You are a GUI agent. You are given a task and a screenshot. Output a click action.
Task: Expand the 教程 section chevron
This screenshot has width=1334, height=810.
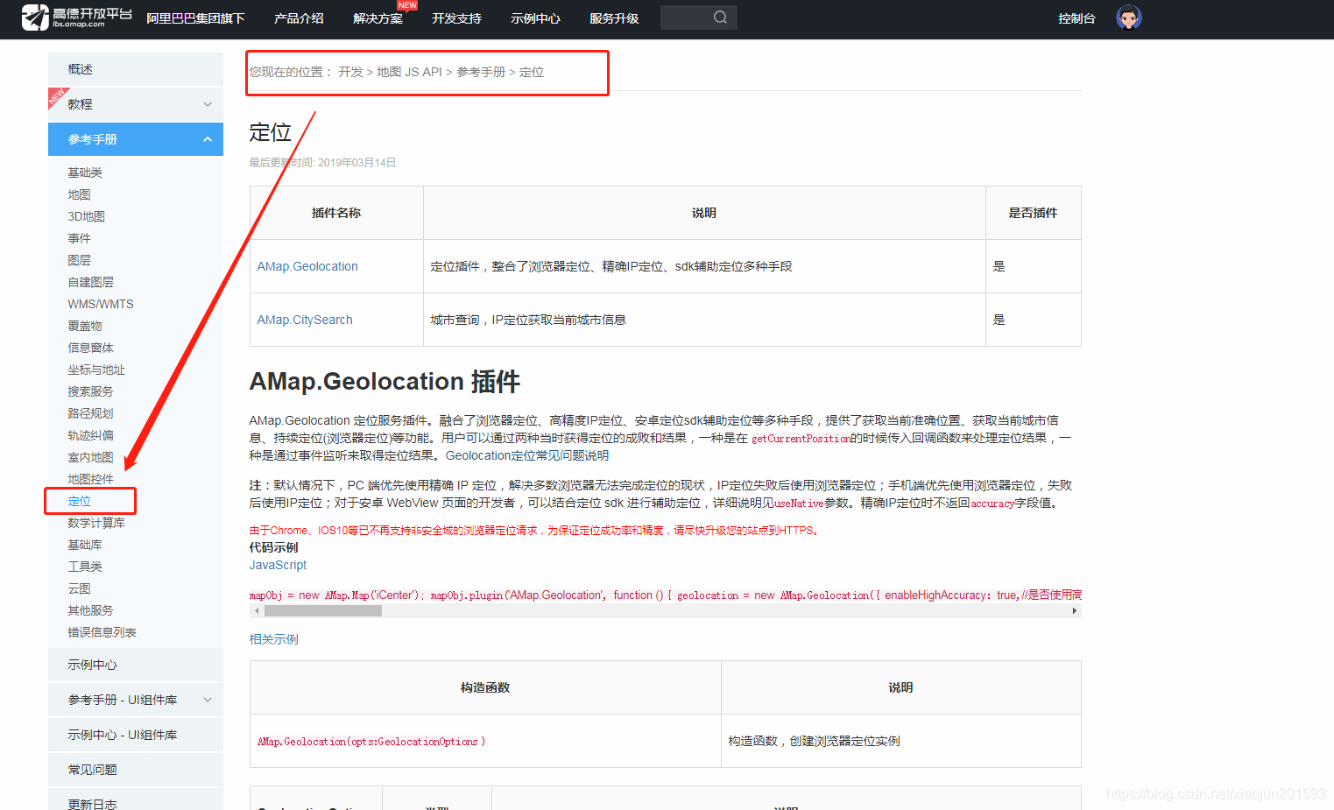coord(208,104)
